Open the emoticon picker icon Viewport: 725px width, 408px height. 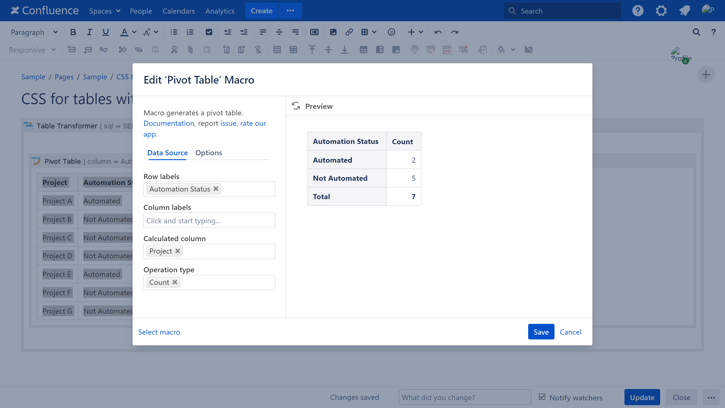(x=391, y=32)
